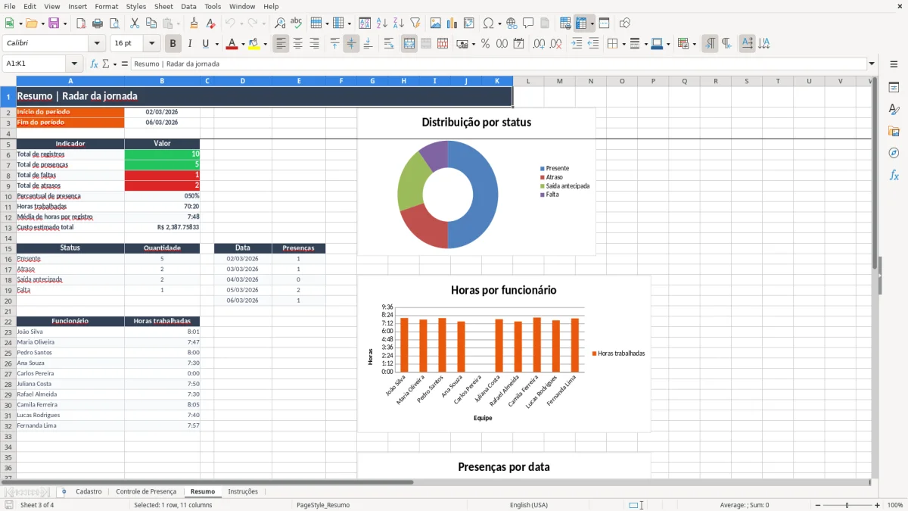Image resolution: width=908 pixels, height=511 pixels.
Task: Toggle Print Preview
Action: [x=114, y=23]
